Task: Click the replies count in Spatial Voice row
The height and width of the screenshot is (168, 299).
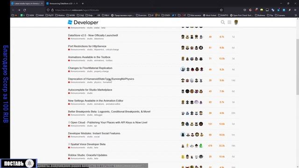Action: (x=210, y=146)
